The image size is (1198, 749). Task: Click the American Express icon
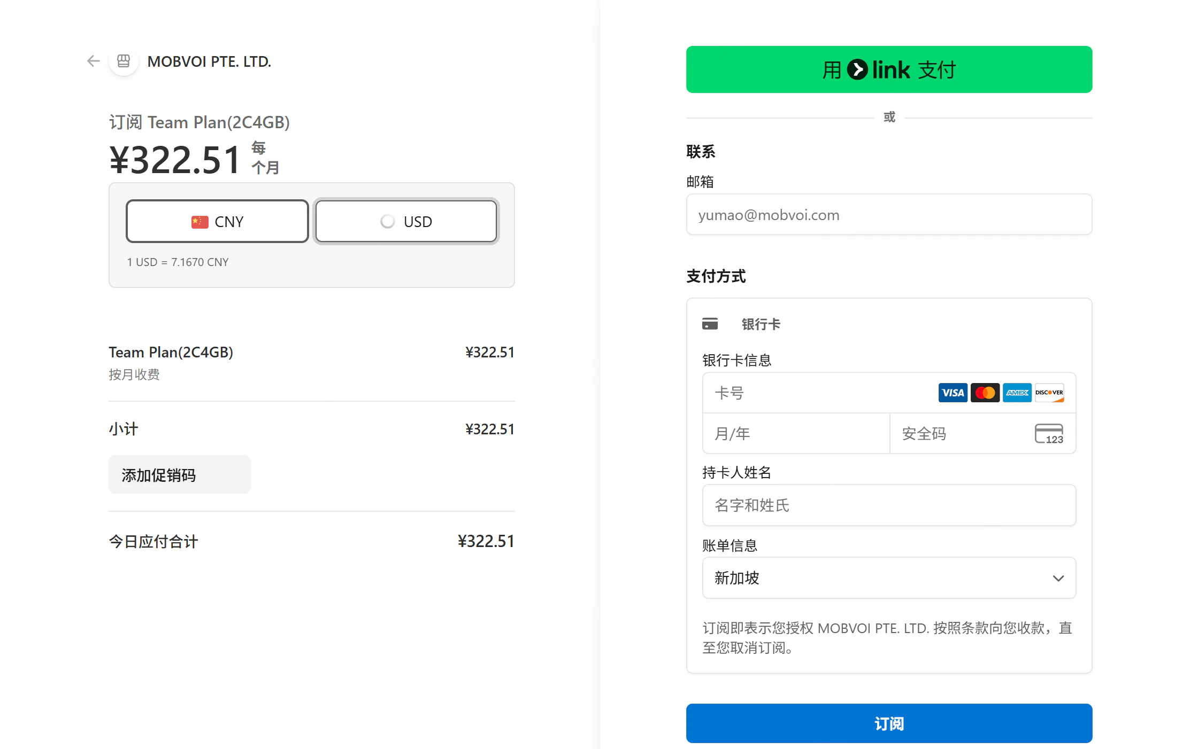1017,393
